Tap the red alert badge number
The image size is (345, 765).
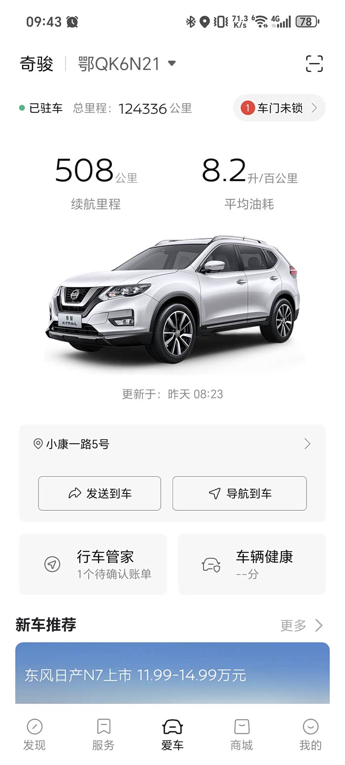coord(247,108)
